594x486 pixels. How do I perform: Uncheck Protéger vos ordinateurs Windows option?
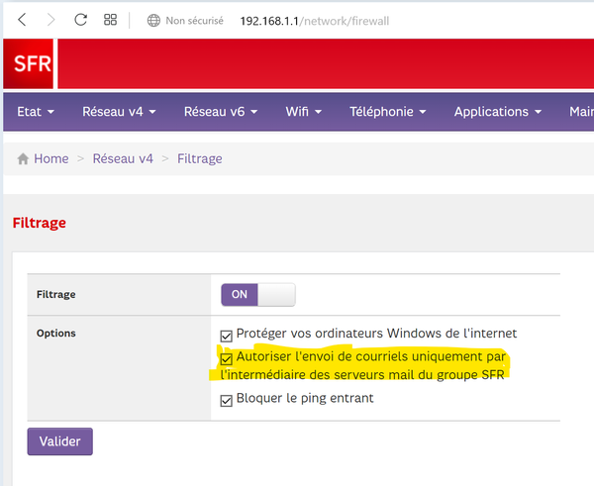point(227,335)
